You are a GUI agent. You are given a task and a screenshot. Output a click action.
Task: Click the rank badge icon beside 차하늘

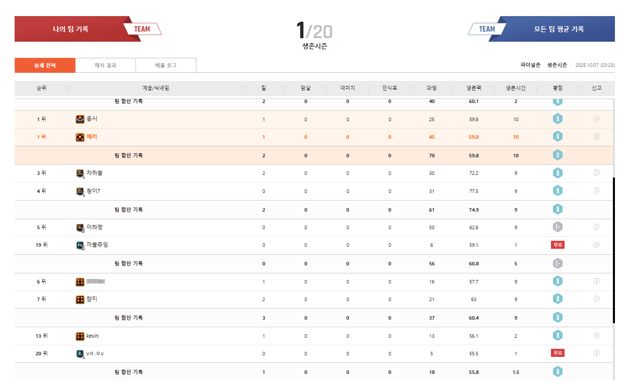(80, 173)
